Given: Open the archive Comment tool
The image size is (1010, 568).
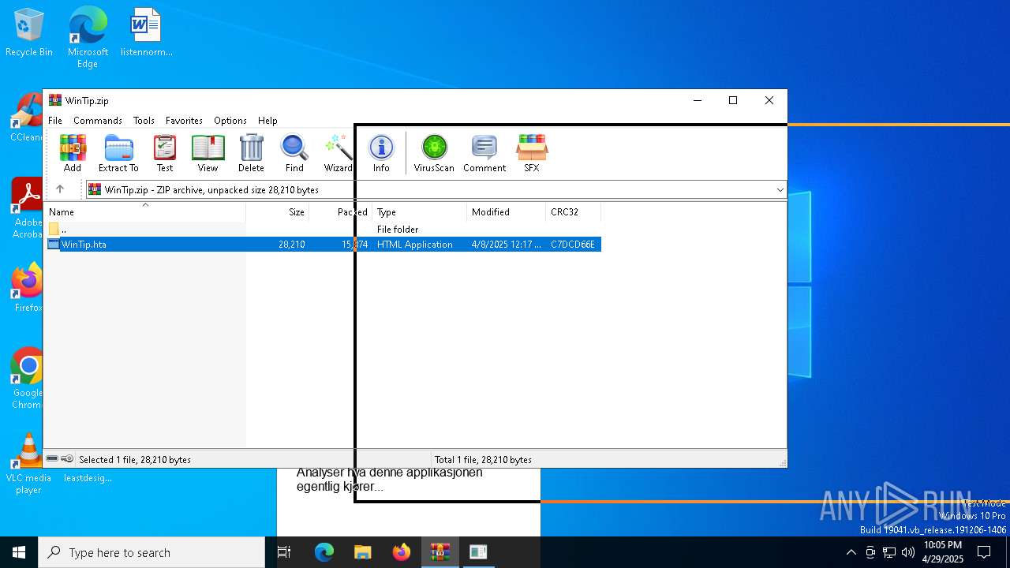Looking at the screenshot, I should [x=484, y=153].
